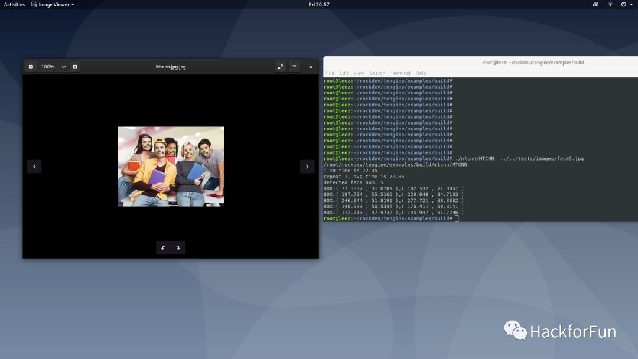Click the BOX line starting with 71.5537
This screenshot has height=359, width=638.
coord(393,188)
